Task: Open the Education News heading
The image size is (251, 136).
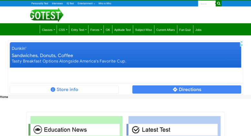Action: (65, 130)
